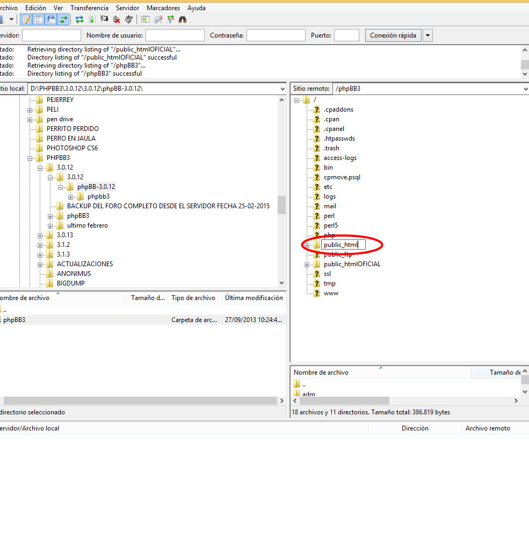529x533 pixels.
Task: Click the reconnect to last server icon
Action: 129,19
